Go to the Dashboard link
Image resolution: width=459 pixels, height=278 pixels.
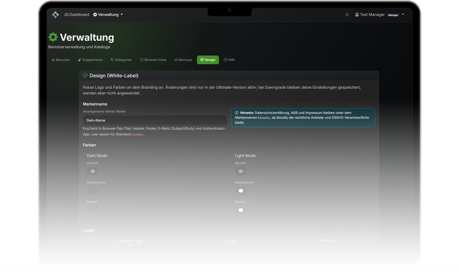77,15
